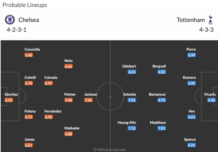Select Bergvall's 6.52 rating badge
Viewport: 218px width, 152px height.
pos(162,72)
